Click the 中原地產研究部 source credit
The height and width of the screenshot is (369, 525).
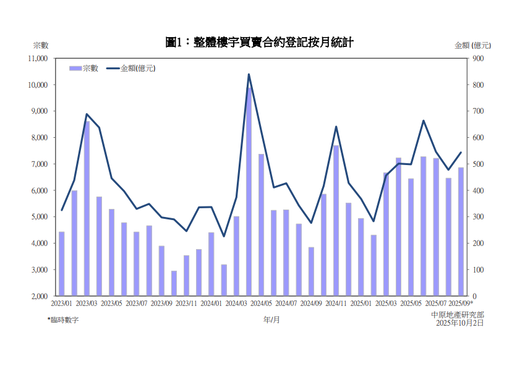pyautogui.click(x=458, y=315)
